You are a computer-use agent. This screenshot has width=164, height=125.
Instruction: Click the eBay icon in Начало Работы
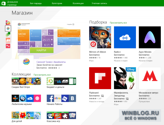[58, 98]
